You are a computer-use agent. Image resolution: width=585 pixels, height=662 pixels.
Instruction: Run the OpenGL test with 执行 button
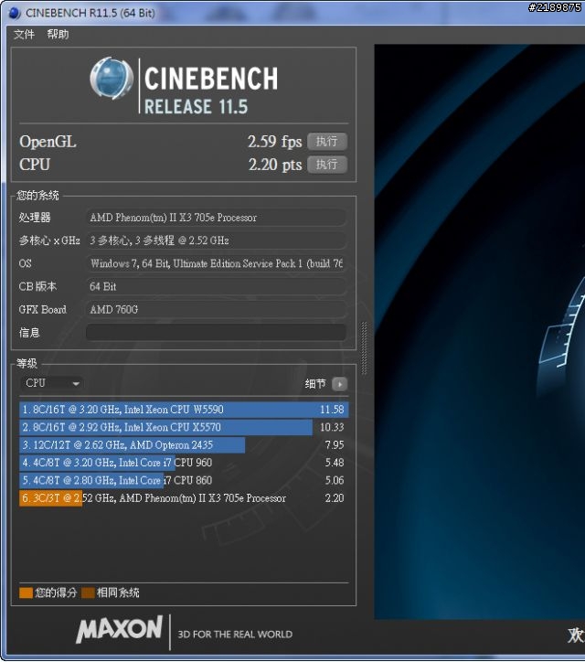click(x=327, y=142)
